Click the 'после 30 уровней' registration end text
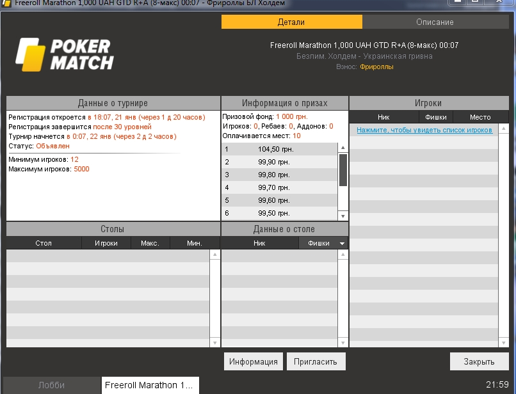 tap(122, 127)
